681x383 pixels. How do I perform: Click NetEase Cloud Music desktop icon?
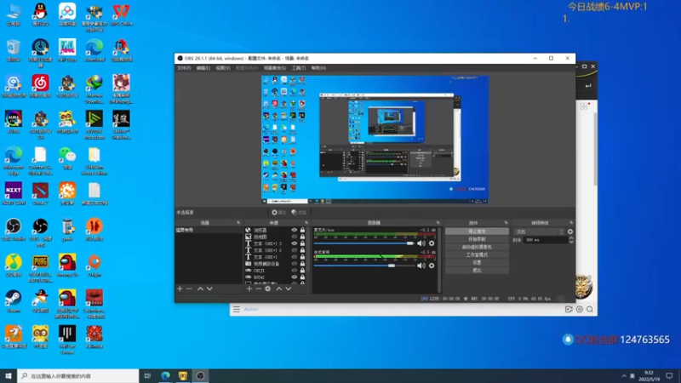pos(40,86)
